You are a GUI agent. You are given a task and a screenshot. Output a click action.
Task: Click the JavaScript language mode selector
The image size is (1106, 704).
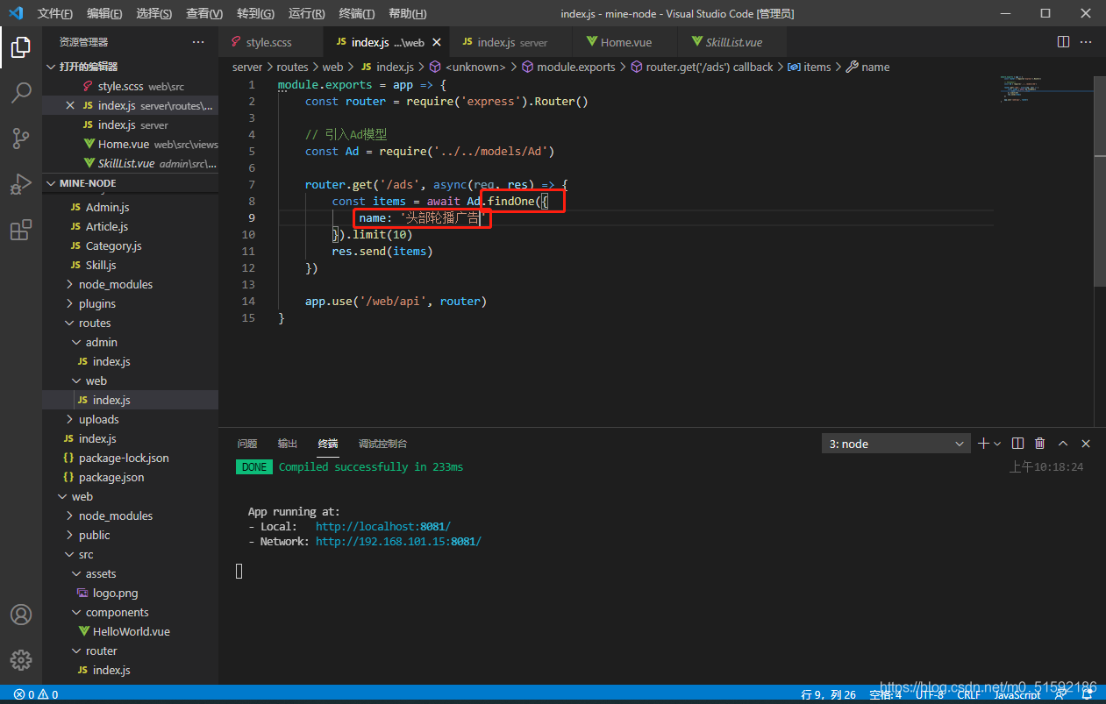pyautogui.click(x=1017, y=694)
